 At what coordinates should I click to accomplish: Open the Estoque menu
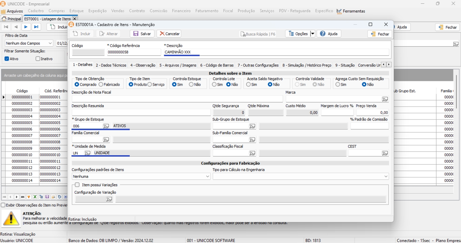pyautogui.click(x=76, y=11)
